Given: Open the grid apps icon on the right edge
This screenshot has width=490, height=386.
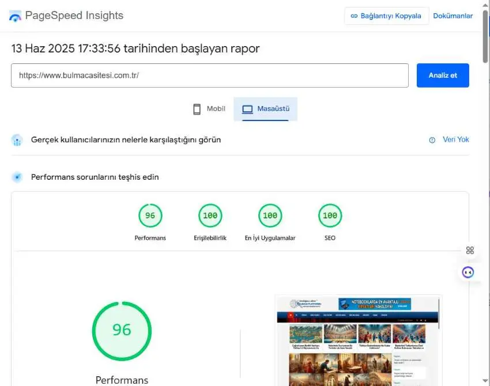Looking at the screenshot, I should [470, 250].
